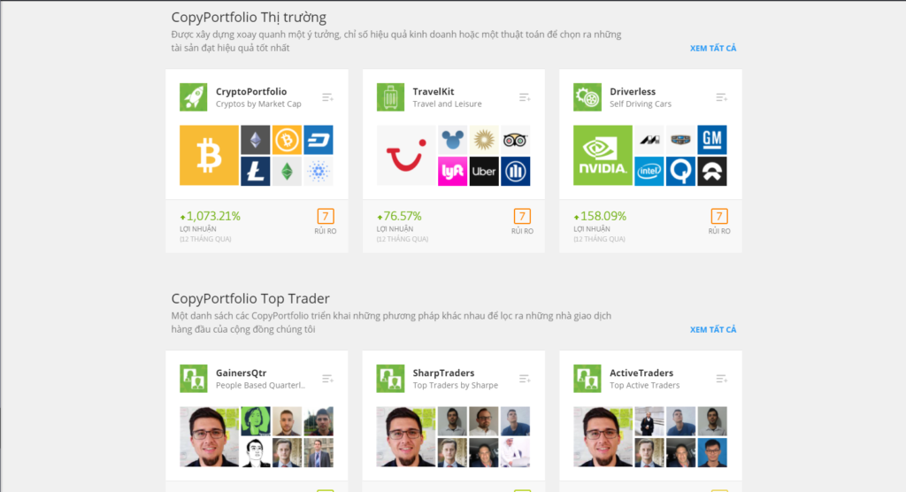The image size is (906, 492).
Task: Click the NIO logo tile
Action: coord(712,171)
